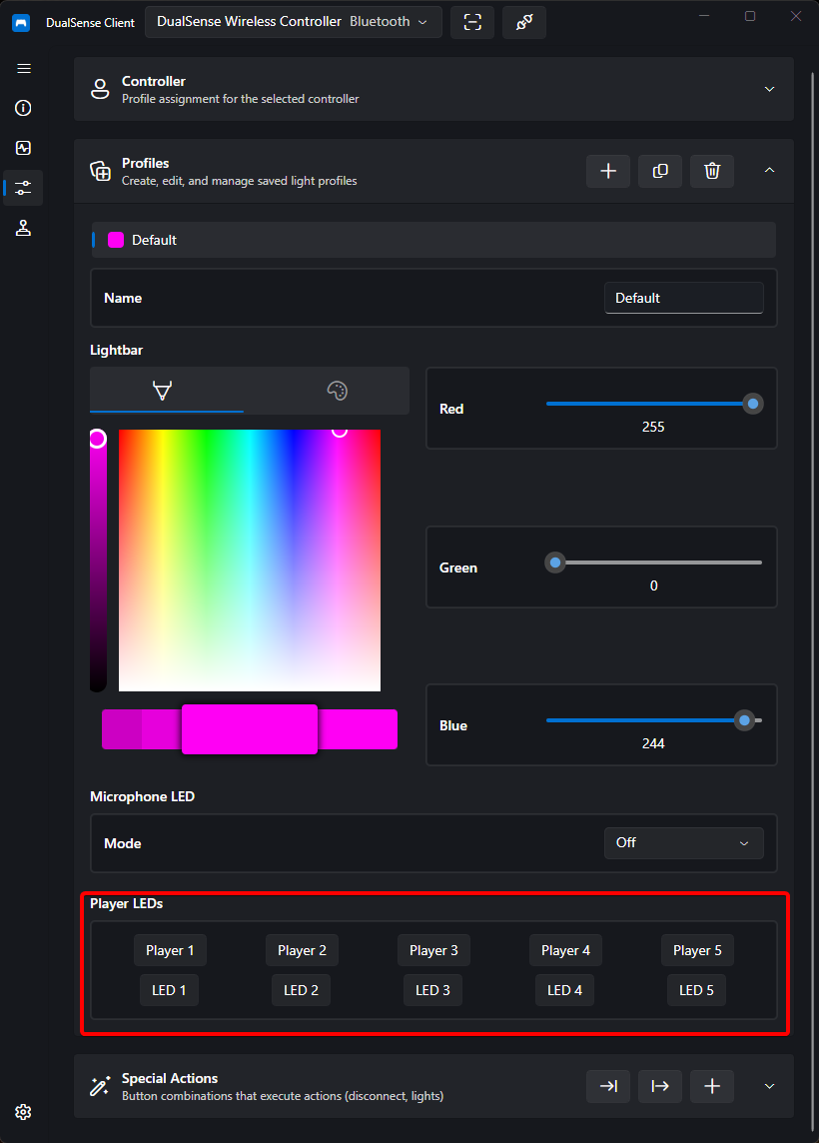Viewport: 819px width, 1143px height.
Task: Open the settings gear at bottom left
Action: coord(23,1112)
